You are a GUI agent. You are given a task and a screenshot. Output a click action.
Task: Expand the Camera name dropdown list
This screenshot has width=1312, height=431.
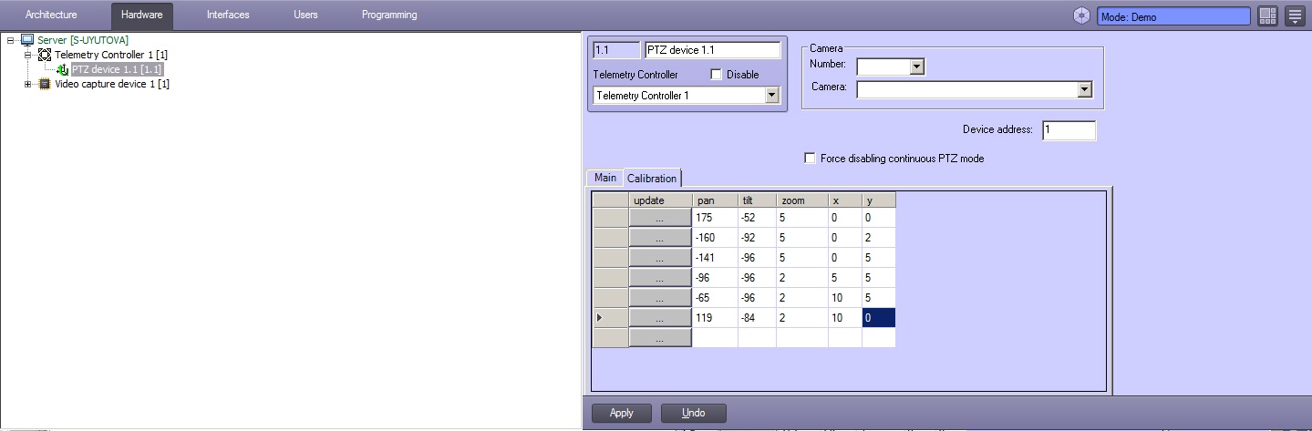coord(1084,89)
